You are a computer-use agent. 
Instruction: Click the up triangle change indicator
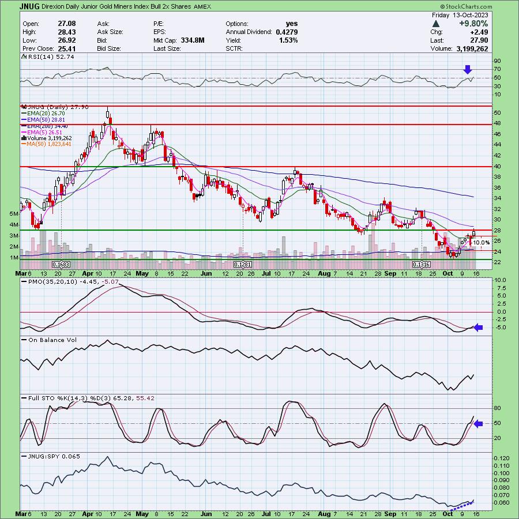(x=436, y=24)
